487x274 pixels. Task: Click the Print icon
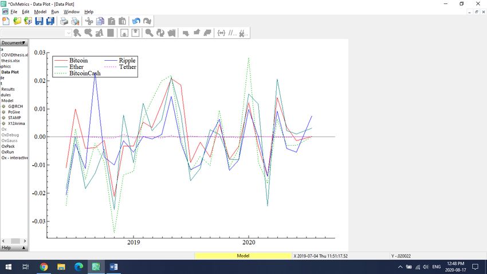(64, 21)
